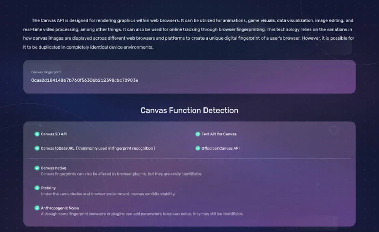Click the check icon beside Canvas native
The image size is (379, 232).
point(37,168)
